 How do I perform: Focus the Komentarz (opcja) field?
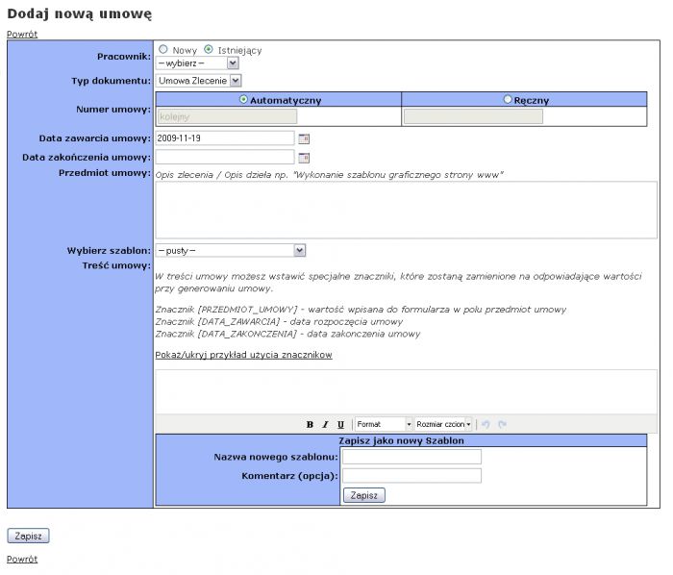[x=411, y=476]
